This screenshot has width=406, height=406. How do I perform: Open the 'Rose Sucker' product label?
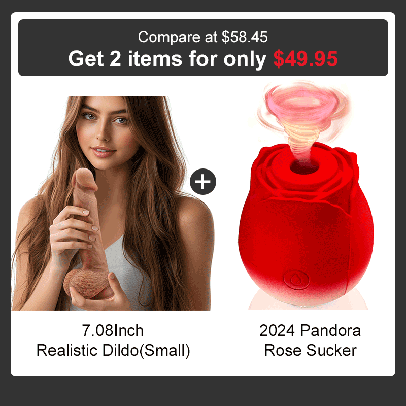coord(310,350)
